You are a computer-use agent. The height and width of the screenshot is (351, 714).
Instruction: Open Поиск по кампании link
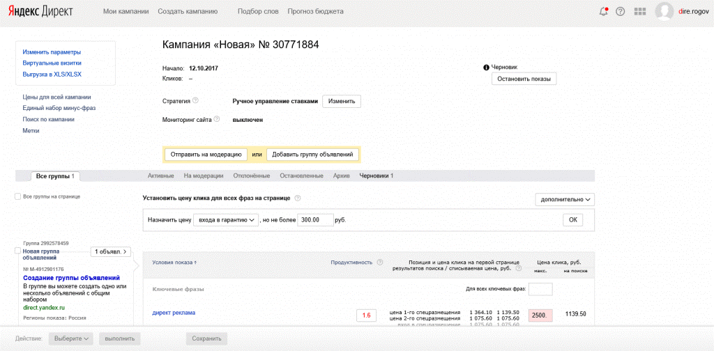click(x=48, y=119)
